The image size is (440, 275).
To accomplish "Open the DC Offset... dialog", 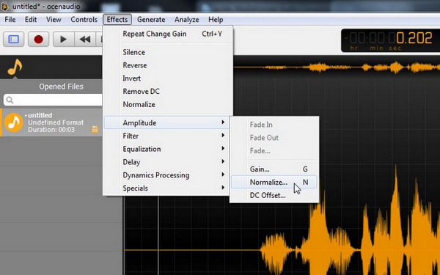I will click(x=274, y=195).
